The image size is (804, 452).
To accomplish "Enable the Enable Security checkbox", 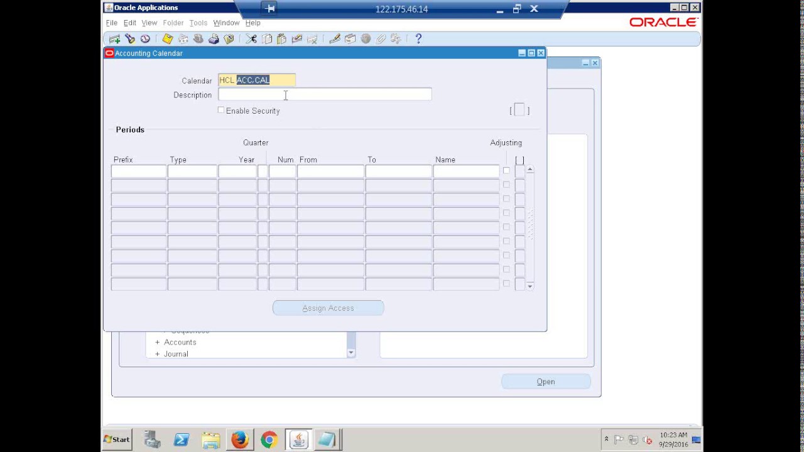I will (221, 110).
